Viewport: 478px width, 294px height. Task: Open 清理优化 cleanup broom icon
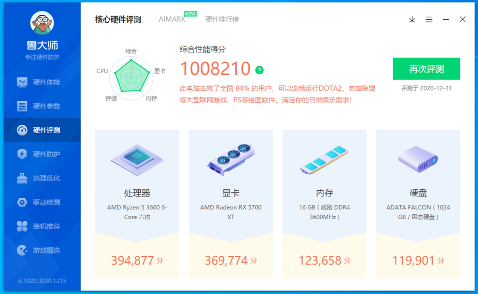pos(22,178)
